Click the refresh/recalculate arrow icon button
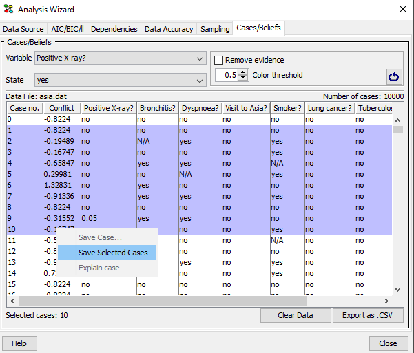The image size is (414, 353). pos(394,77)
